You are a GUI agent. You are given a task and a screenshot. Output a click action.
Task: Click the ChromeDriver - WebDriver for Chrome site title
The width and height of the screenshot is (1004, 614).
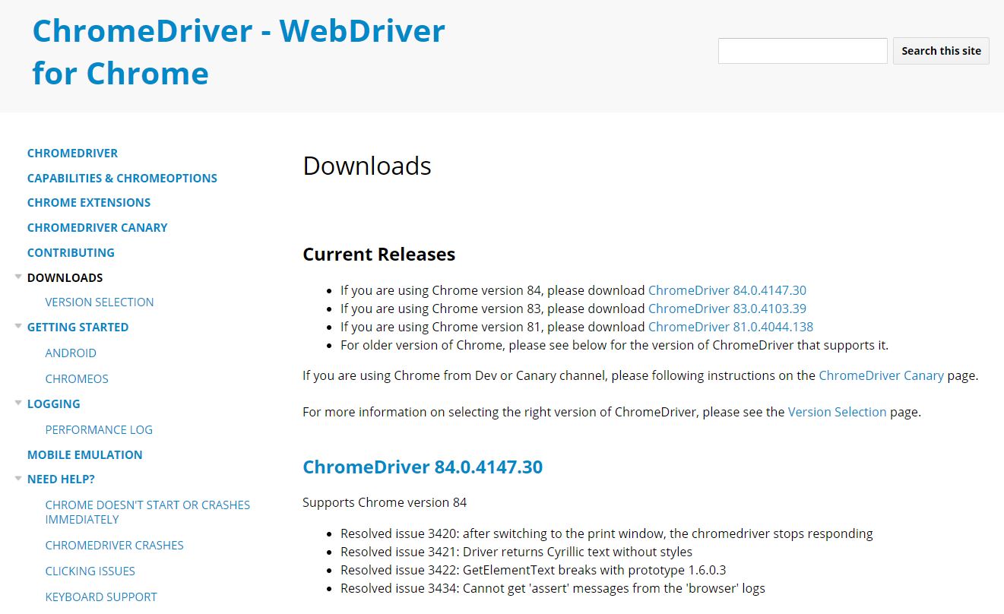click(x=239, y=52)
